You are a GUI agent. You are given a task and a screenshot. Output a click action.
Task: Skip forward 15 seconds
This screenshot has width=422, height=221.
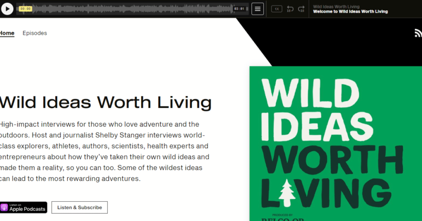(x=301, y=9)
